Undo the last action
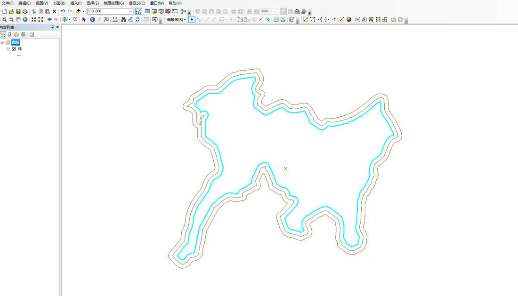The image size is (518, 296). (63, 11)
